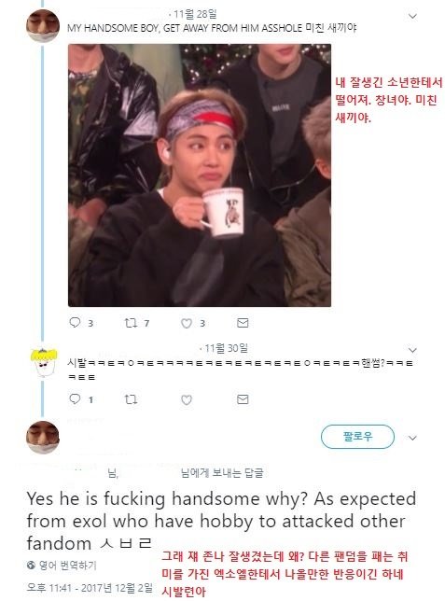Open the yellow cartoon avatar profile

tap(44, 363)
